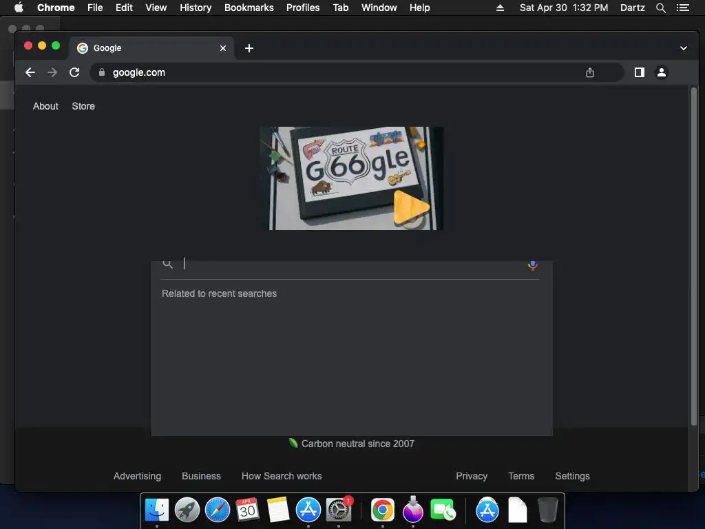
Task: Open Carbon neutral since 2007 link
Action: (352, 444)
